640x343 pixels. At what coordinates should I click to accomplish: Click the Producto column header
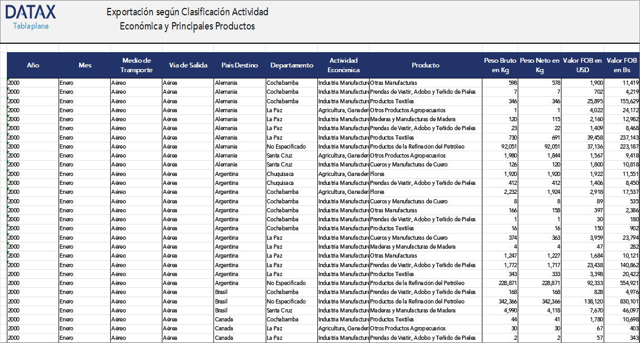click(426, 65)
